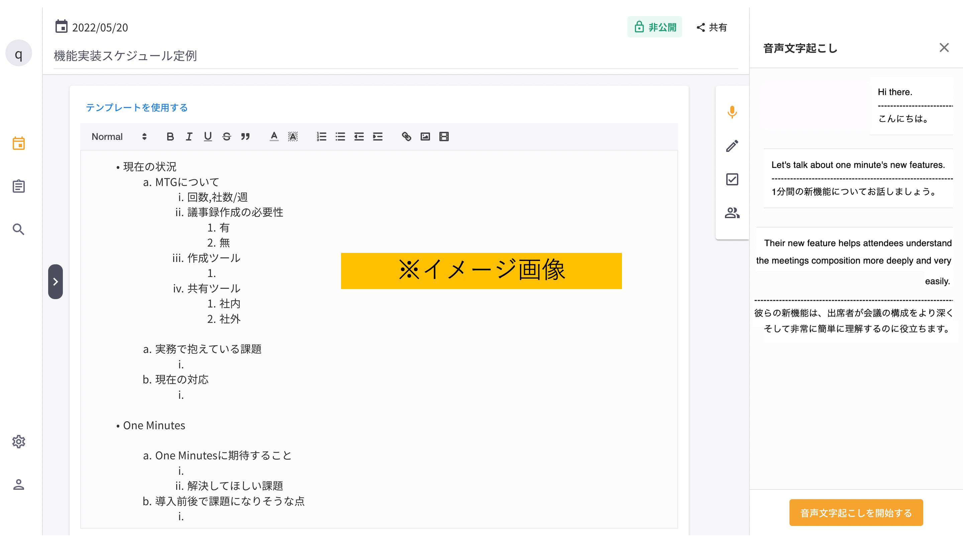Screen dimensions: 963x542
Task: Click the 音声文字起こしを開始する button
Action: click(856, 513)
